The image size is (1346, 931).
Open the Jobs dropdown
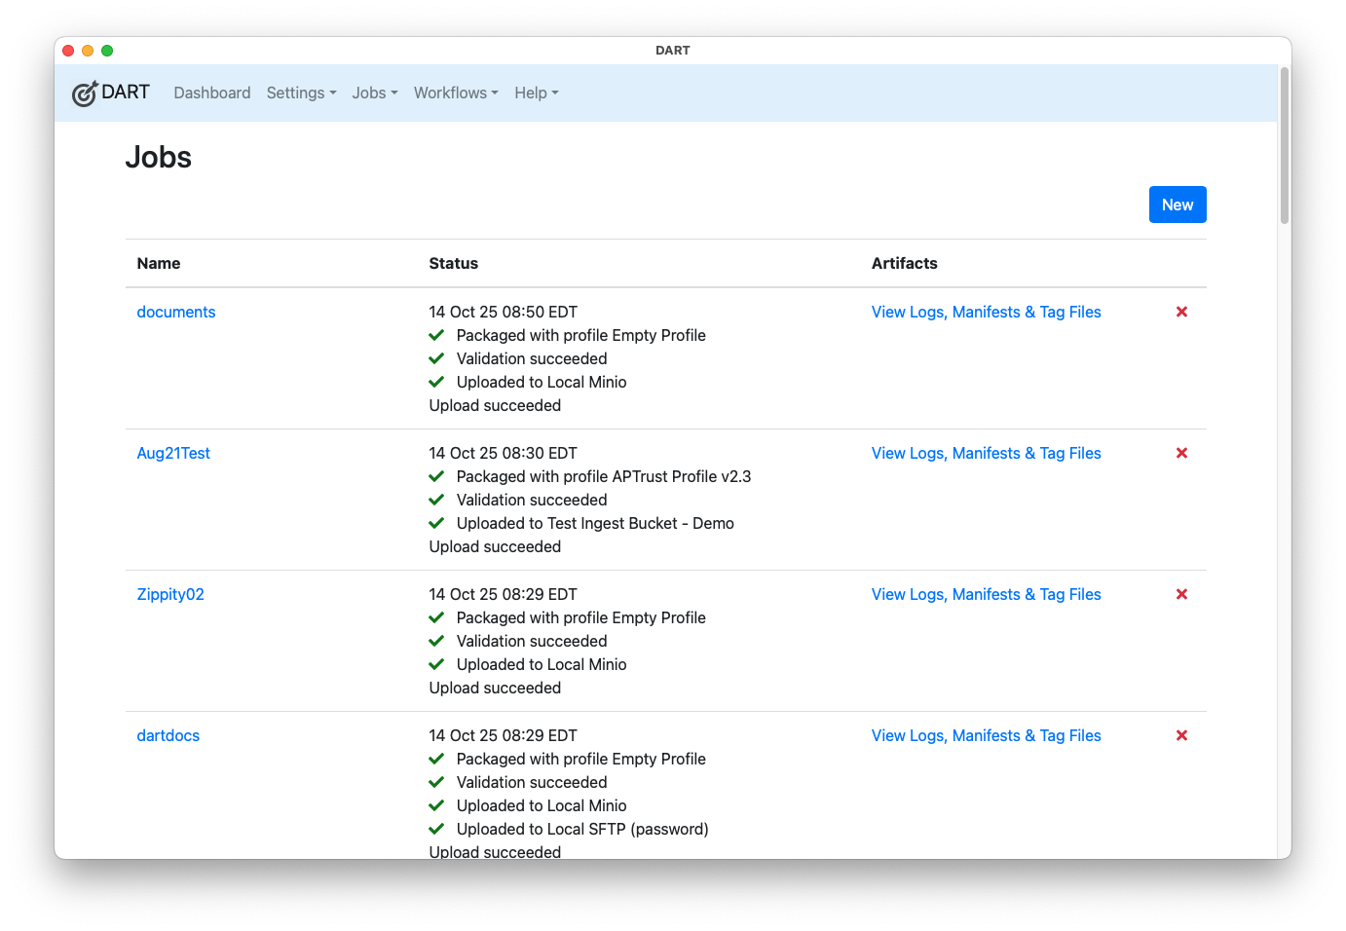coord(374,93)
